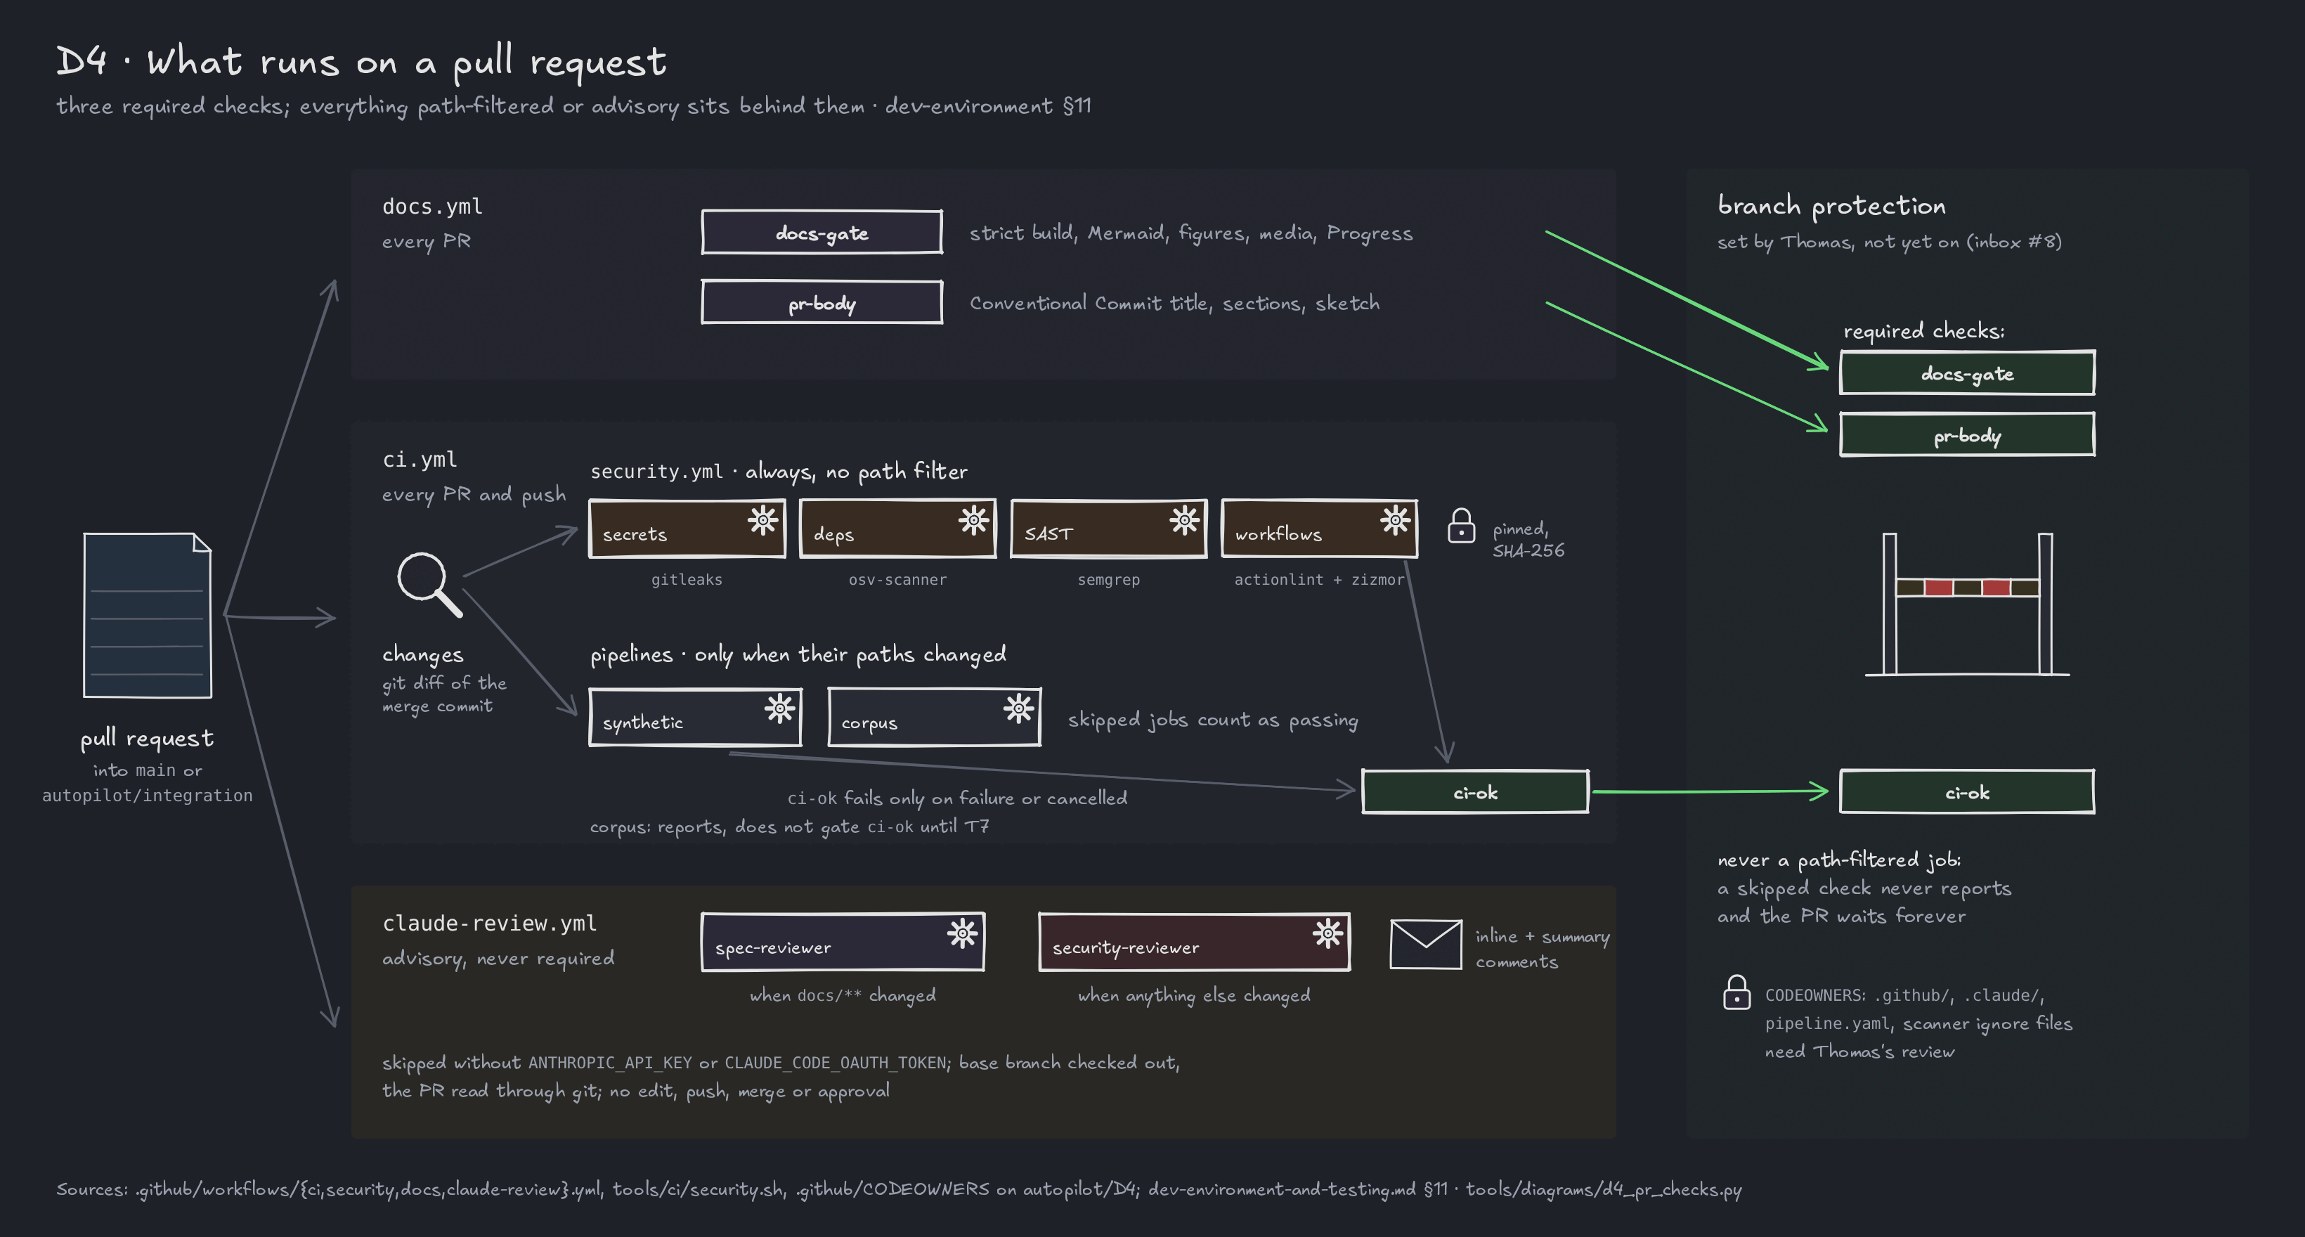Click the gitleaks caption
Viewport: 2305px width, 1237px height.
[687, 580]
